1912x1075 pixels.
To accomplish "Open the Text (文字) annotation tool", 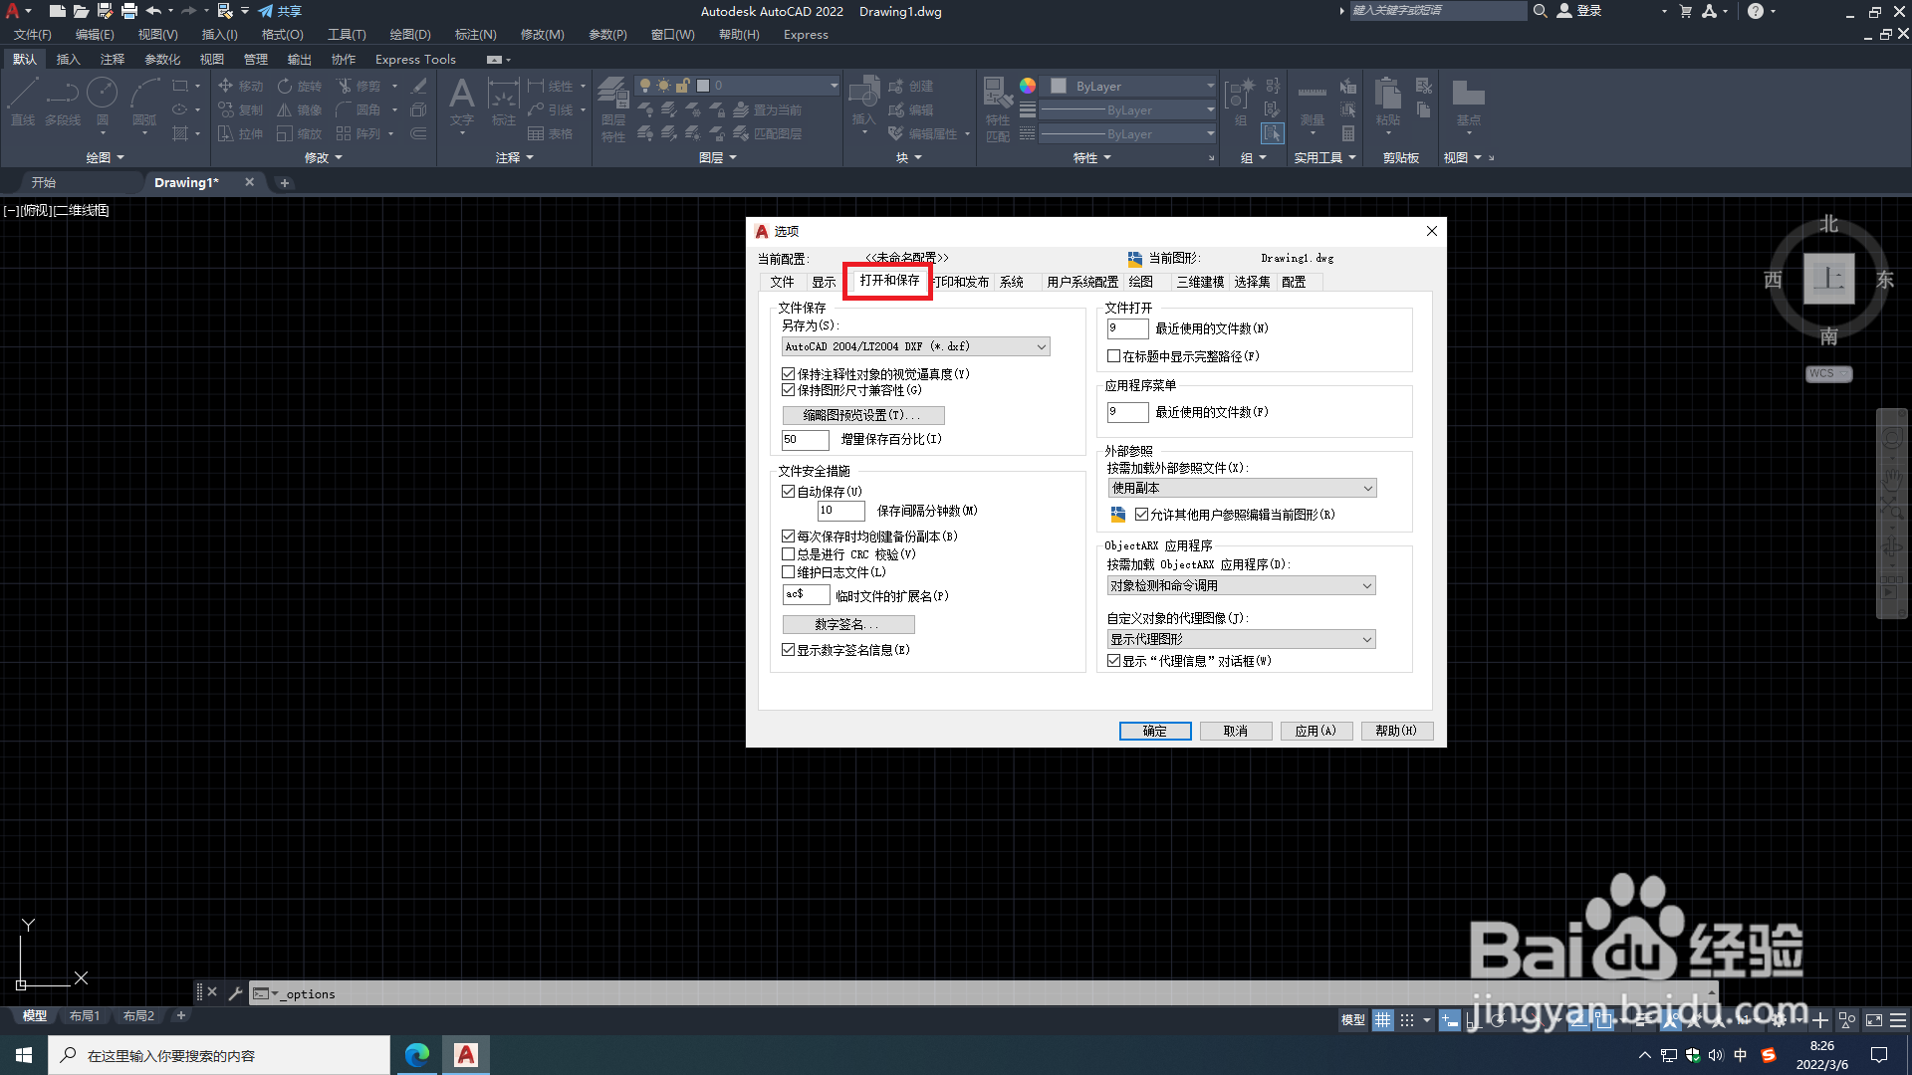I will click(461, 104).
